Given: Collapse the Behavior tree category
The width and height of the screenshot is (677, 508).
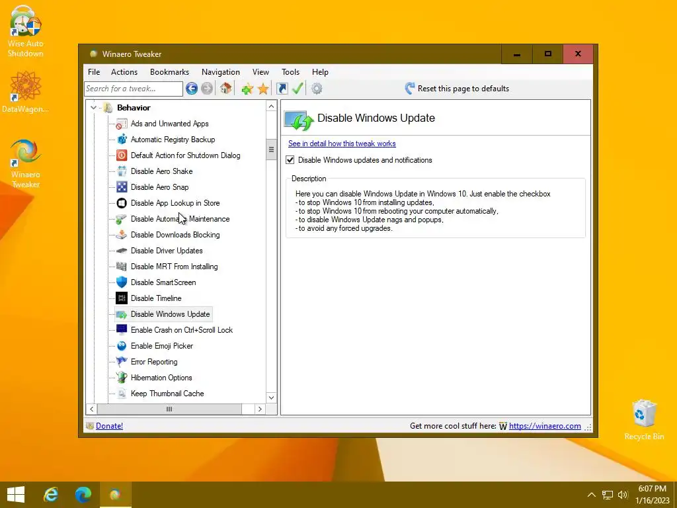Looking at the screenshot, I should point(93,108).
